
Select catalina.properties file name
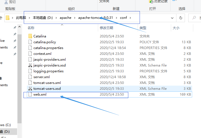48,48
